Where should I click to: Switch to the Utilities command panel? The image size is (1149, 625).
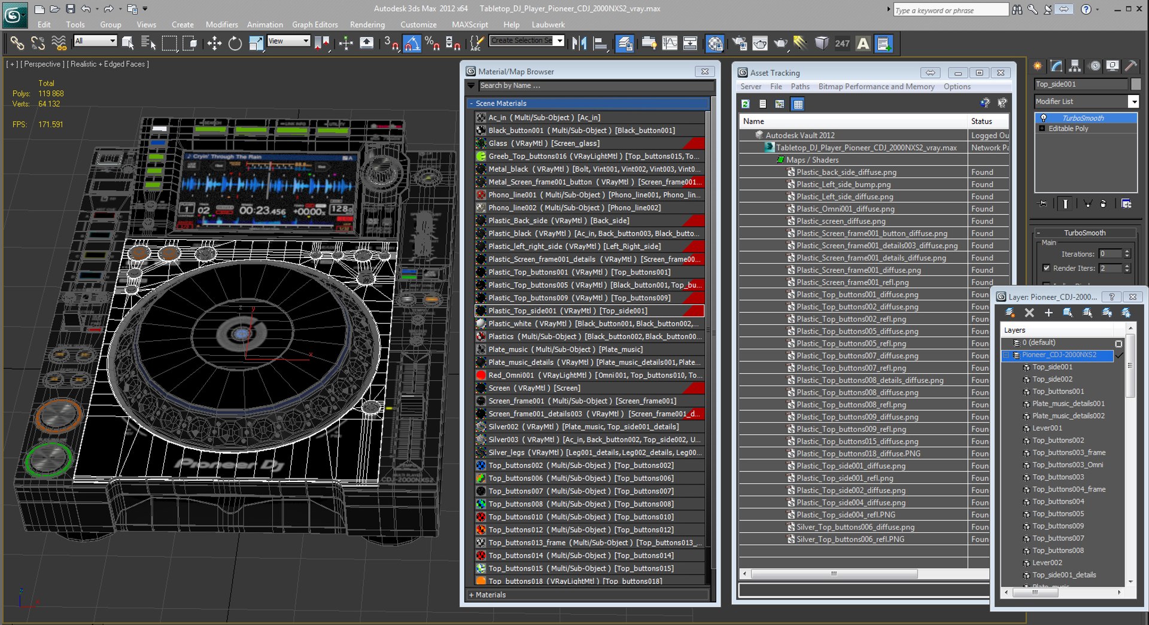1131,66
